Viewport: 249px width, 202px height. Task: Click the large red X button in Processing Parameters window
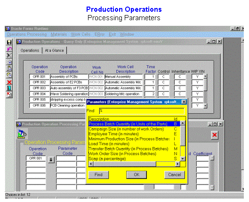pyautogui.click(x=215, y=135)
